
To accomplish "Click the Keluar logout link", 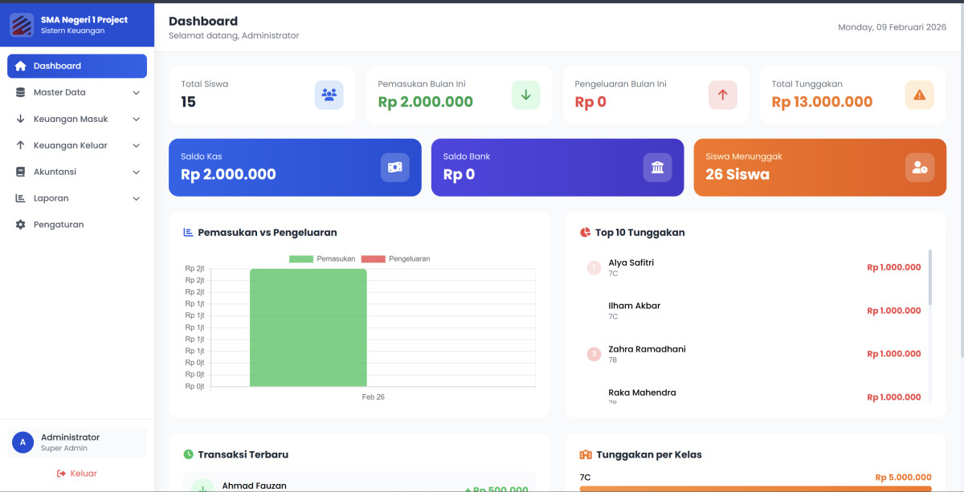I will (x=77, y=474).
